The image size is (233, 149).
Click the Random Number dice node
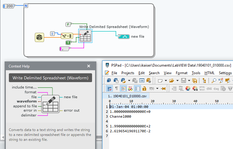click(x=39, y=37)
